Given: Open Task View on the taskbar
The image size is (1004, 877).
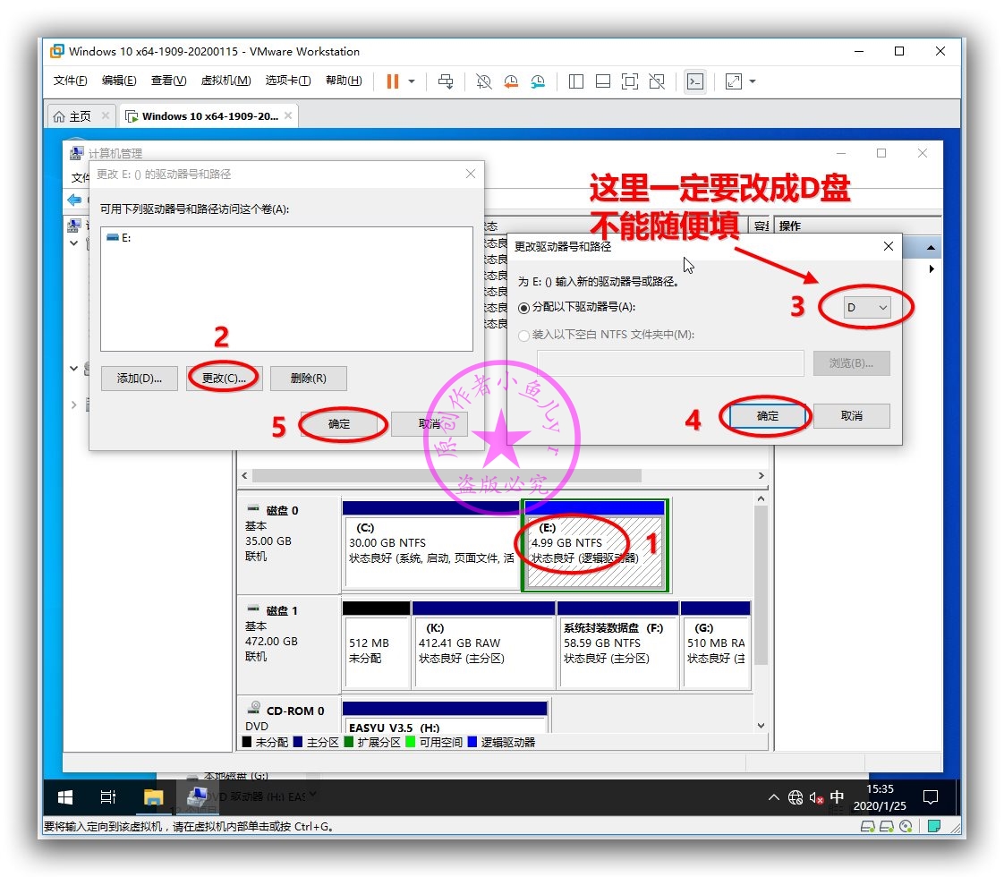Looking at the screenshot, I should coord(108,797).
